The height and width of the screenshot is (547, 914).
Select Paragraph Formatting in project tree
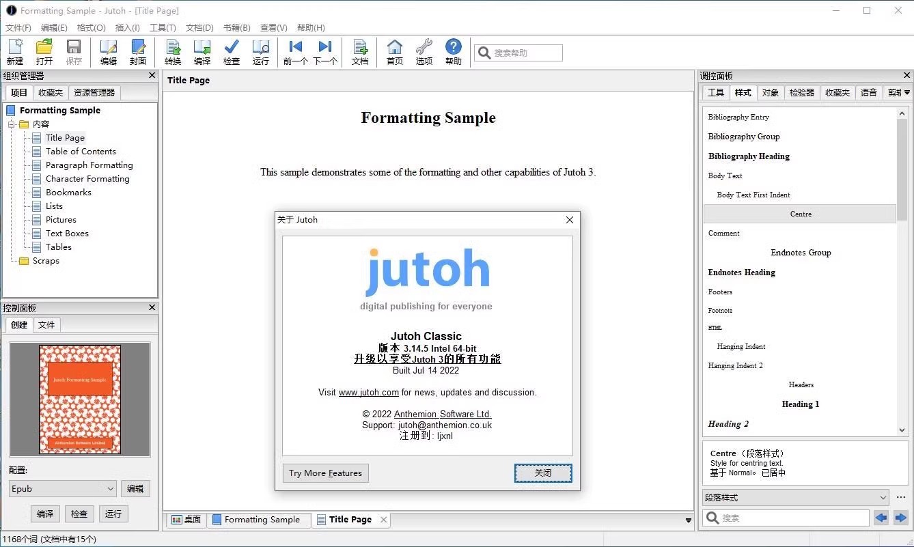click(x=89, y=165)
